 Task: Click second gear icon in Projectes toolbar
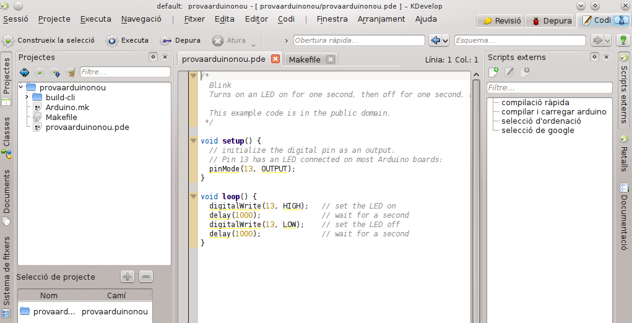[x=40, y=72]
